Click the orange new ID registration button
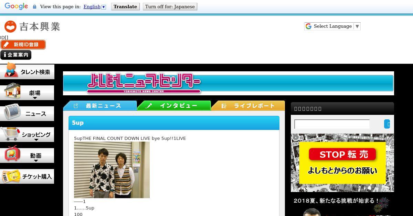Image resolution: width=413 pixels, height=216 pixels. (x=23, y=45)
